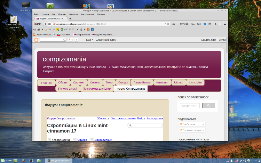Expand the 'Сообщения' subscription dropdown

point(192,124)
